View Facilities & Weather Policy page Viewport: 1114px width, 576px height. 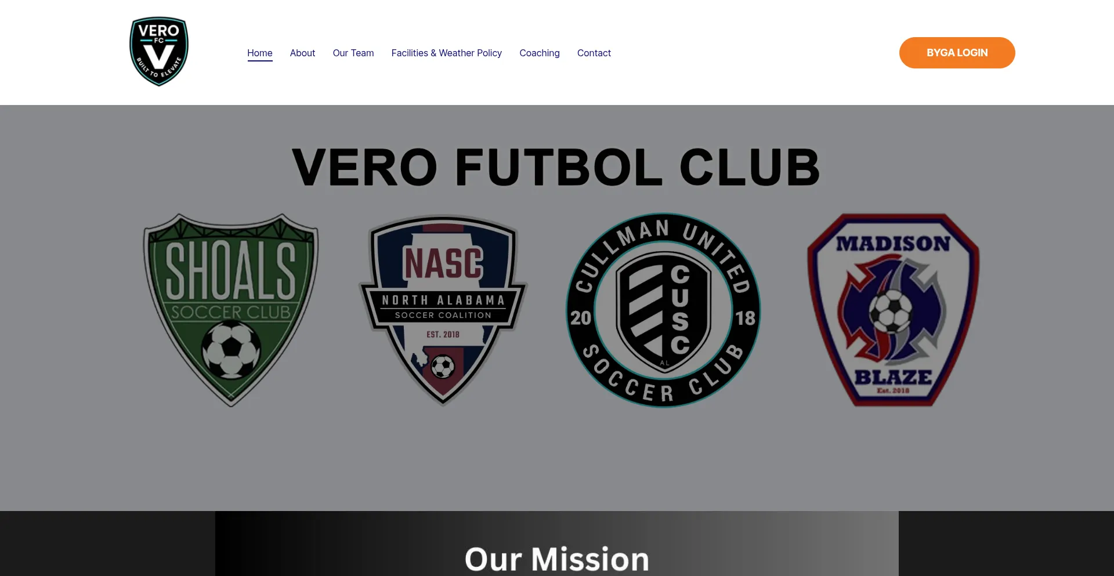(447, 53)
